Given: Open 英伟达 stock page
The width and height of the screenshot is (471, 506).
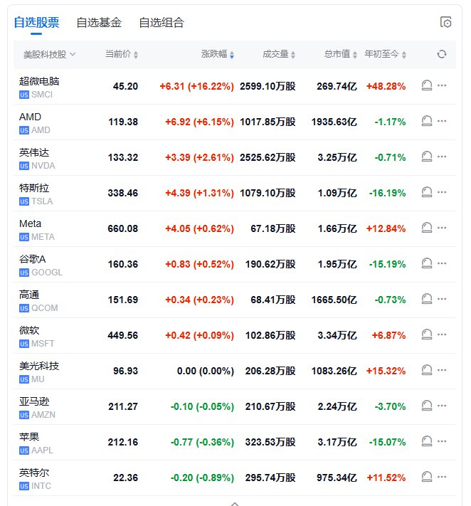Looking at the screenshot, I should point(34,152).
